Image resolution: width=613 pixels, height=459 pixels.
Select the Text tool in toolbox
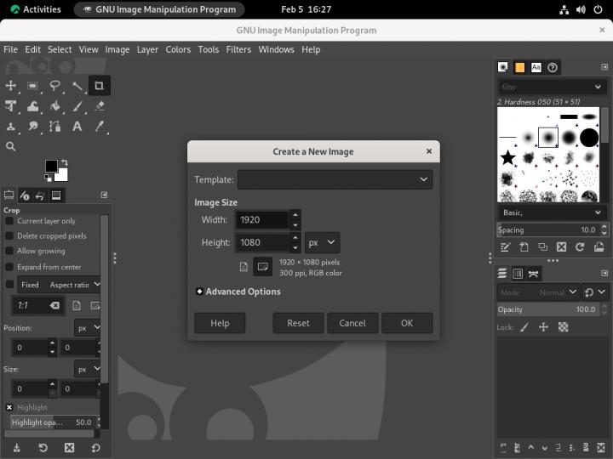[77, 127]
